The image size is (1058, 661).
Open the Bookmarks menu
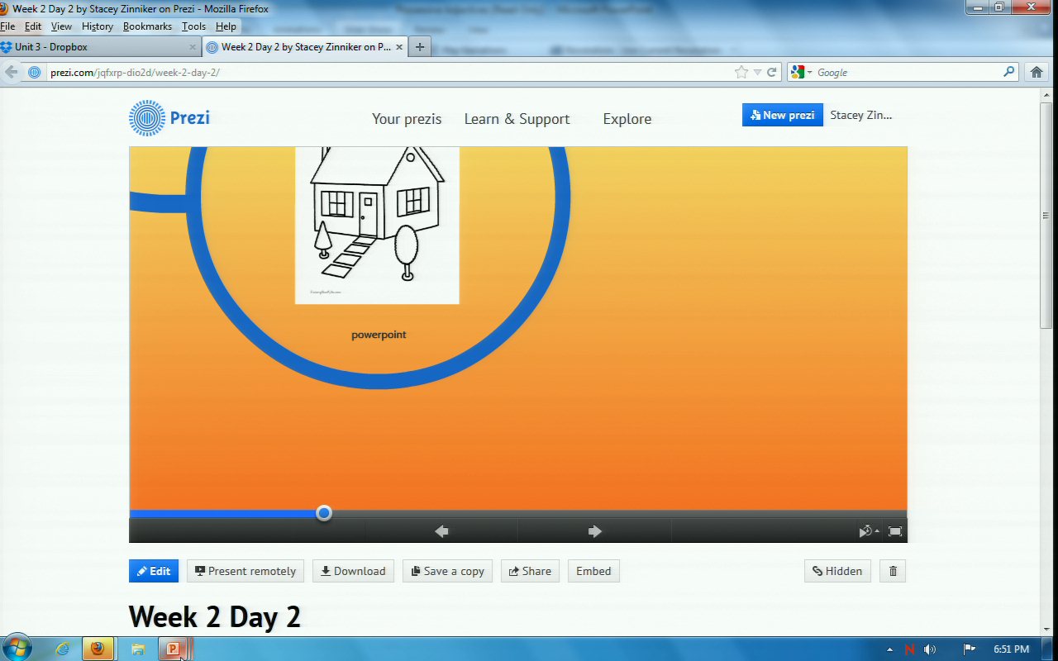tap(147, 26)
